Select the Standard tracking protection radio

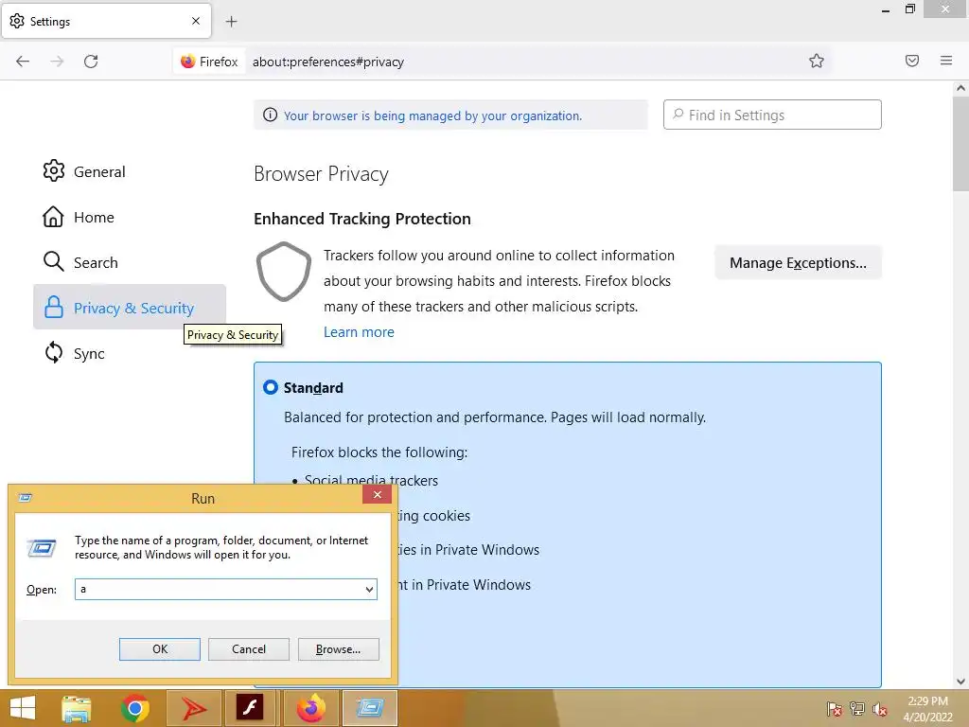pos(271,387)
